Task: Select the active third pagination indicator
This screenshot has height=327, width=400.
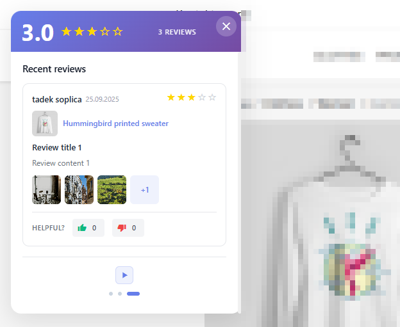Action: [x=133, y=294]
